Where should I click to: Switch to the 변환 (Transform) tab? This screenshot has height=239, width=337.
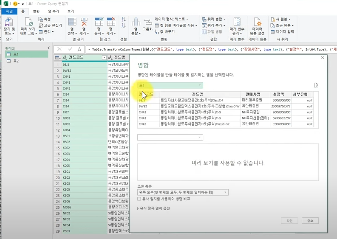click(36, 11)
